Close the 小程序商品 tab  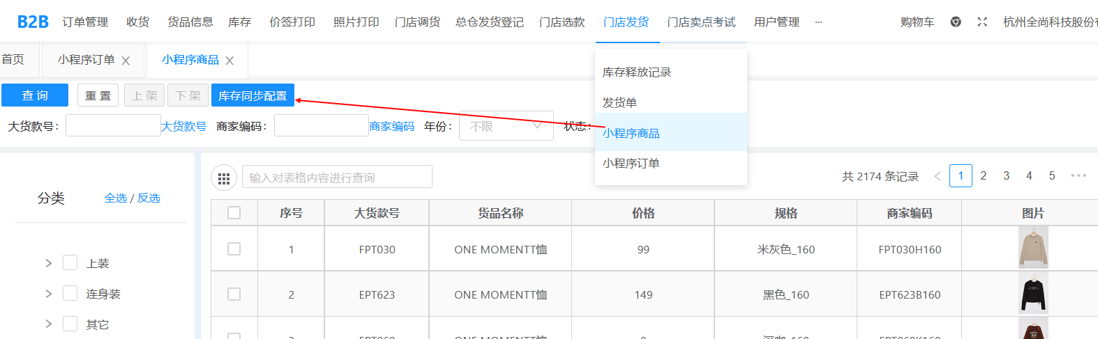(x=230, y=61)
